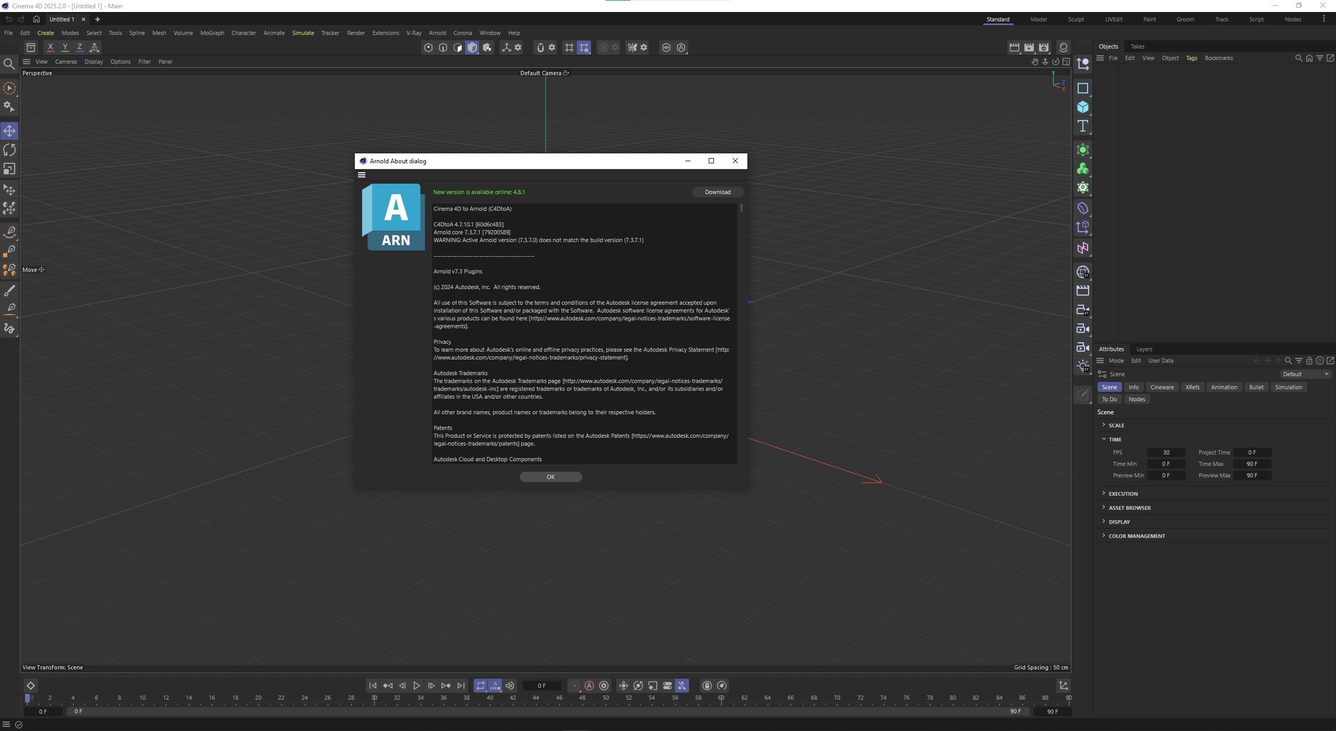This screenshot has height=731, width=1336.
Task: Add a Cube primitive from object palette
Action: [1083, 107]
